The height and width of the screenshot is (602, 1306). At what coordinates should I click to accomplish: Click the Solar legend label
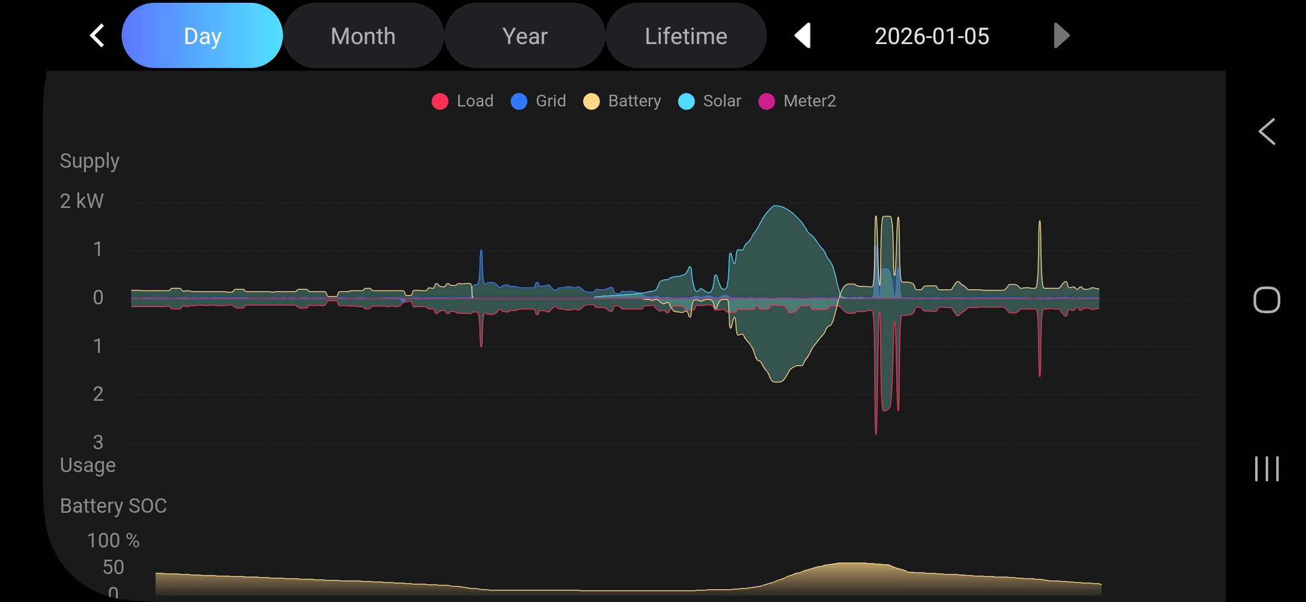tap(722, 101)
